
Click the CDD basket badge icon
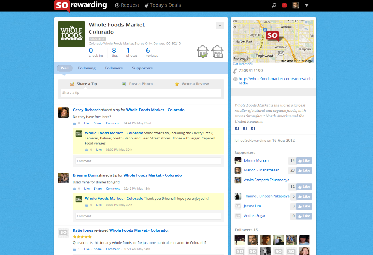coord(217,52)
